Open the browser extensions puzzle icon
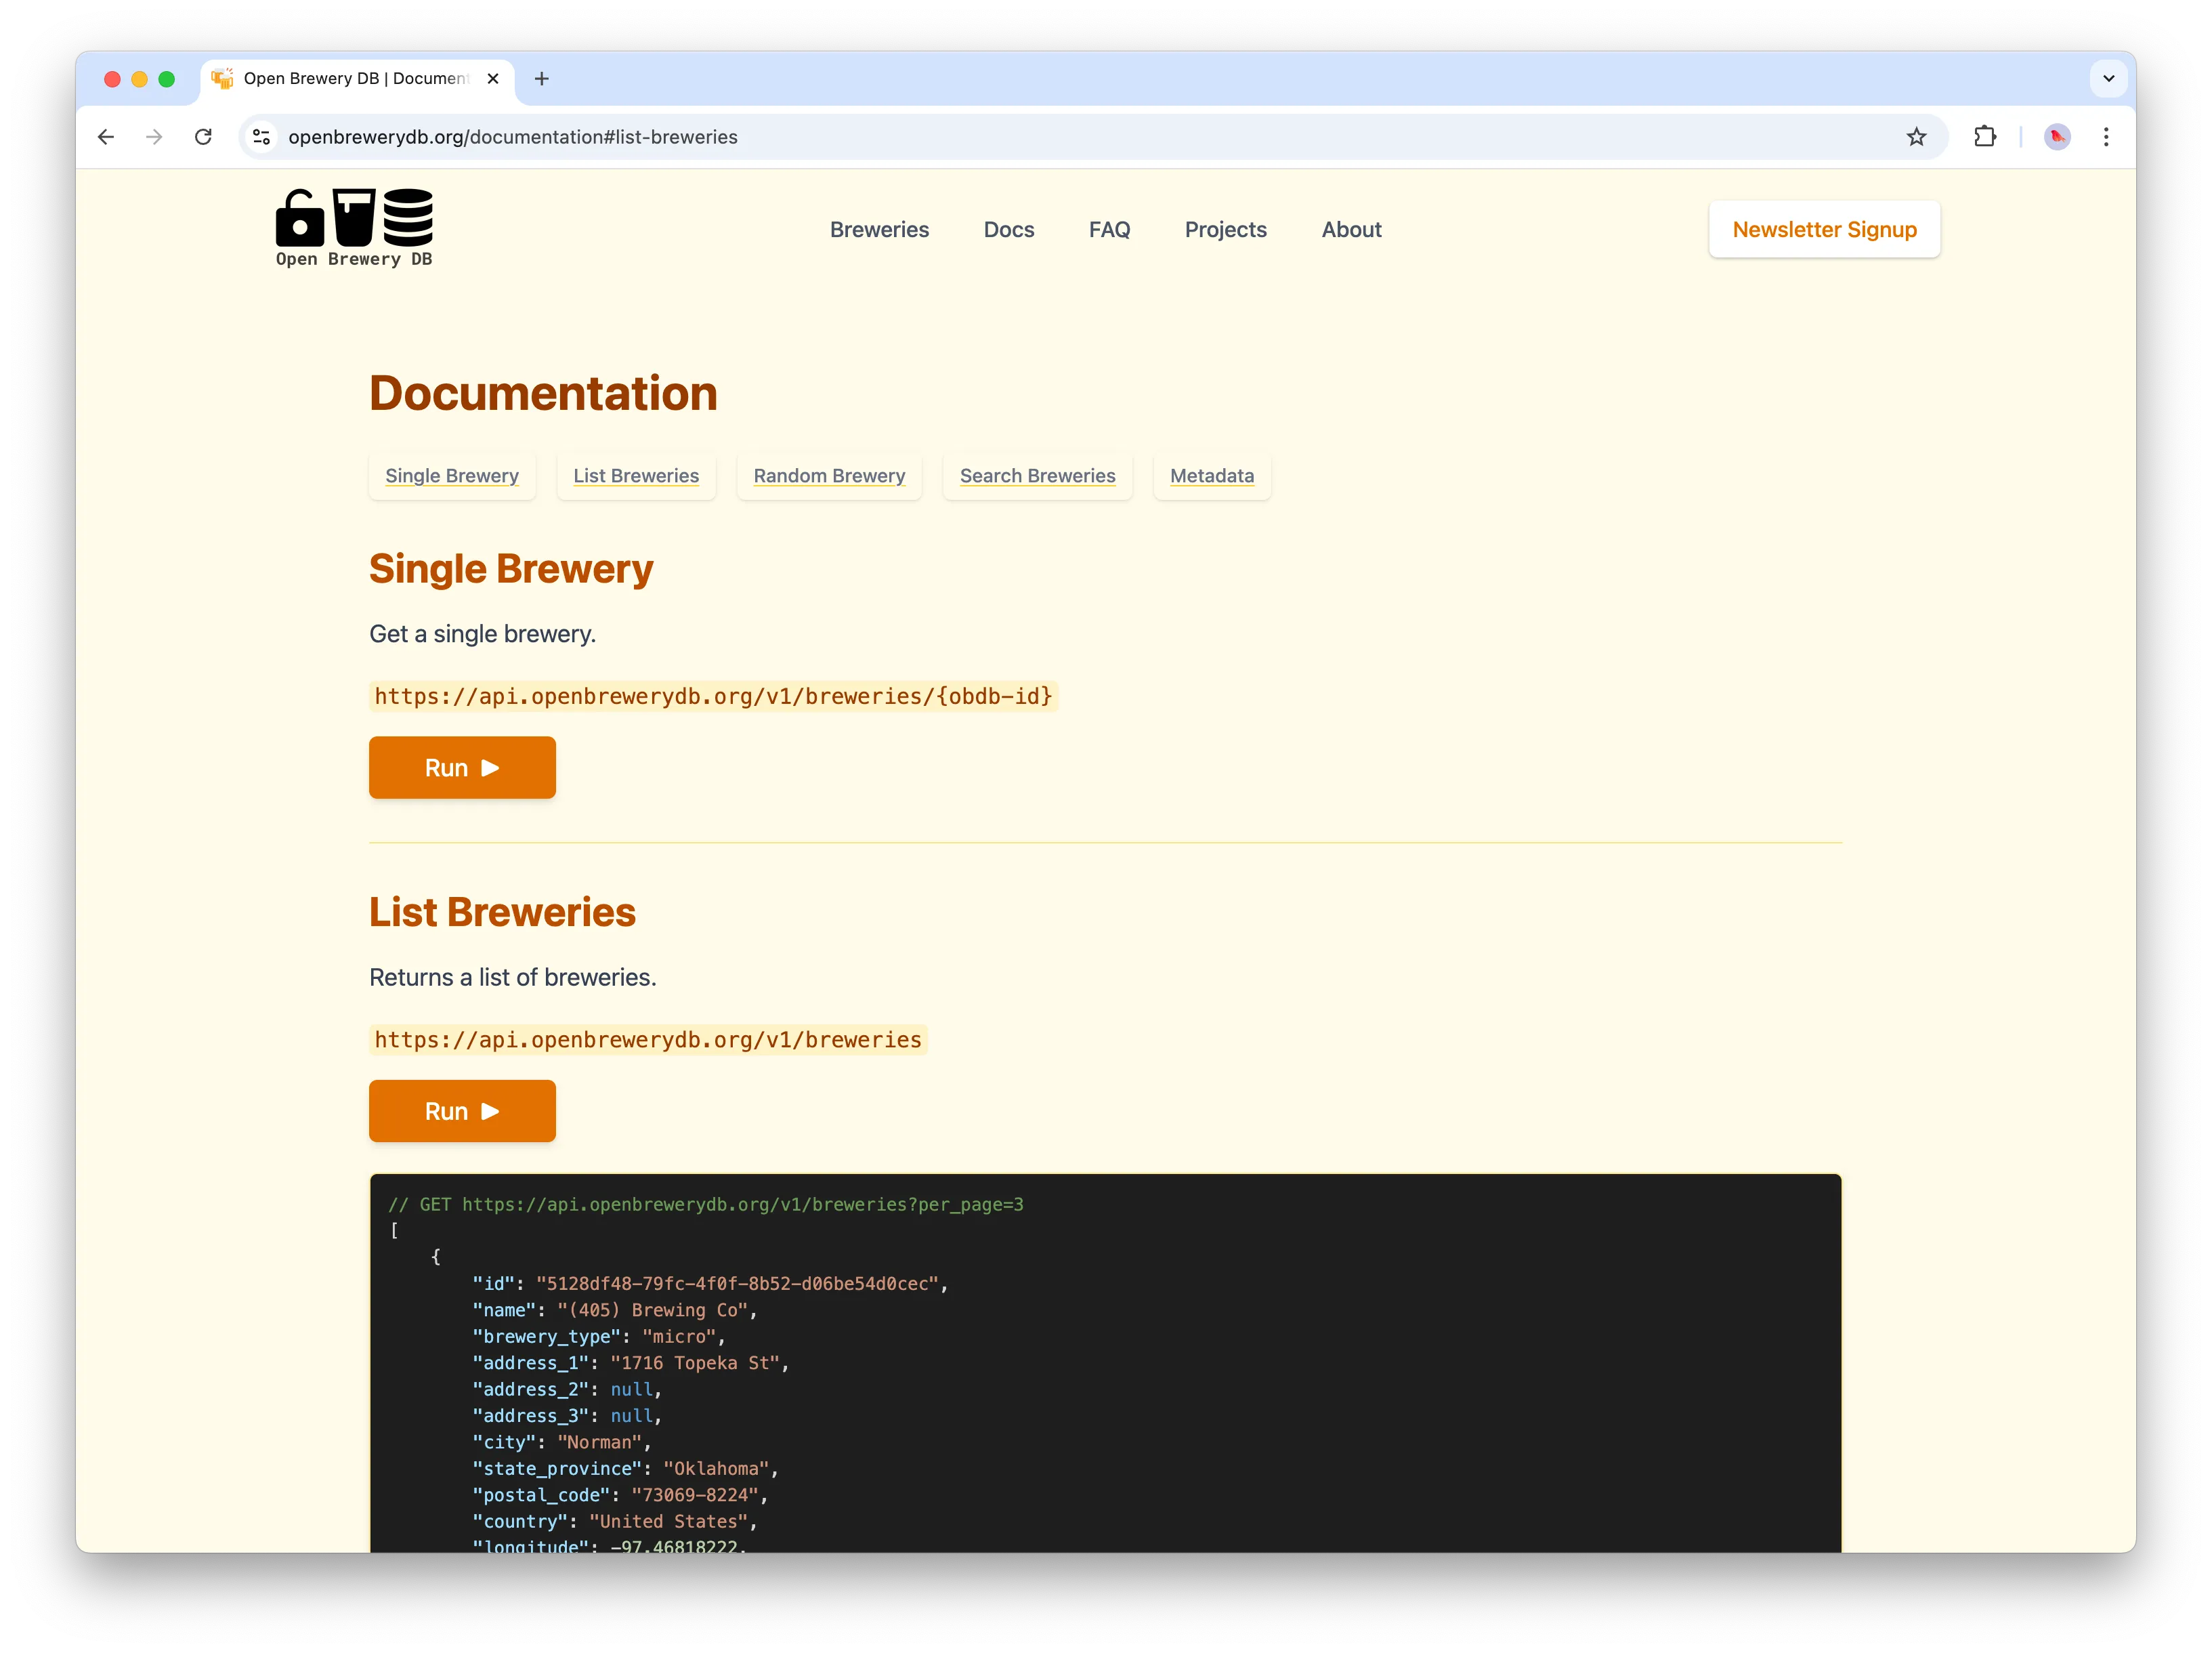The image size is (2212, 1653). (x=1986, y=137)
